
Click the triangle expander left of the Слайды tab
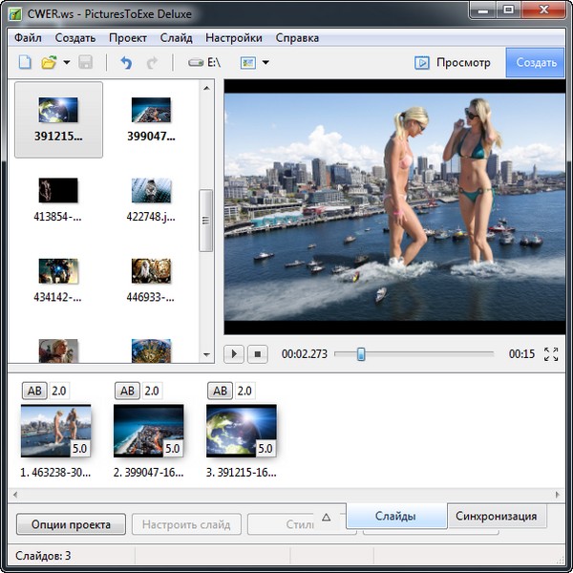coord(327,517)
